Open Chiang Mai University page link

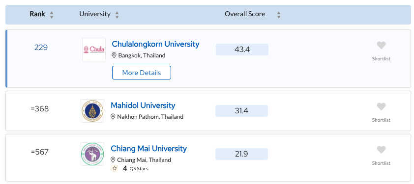click(148, 149)
